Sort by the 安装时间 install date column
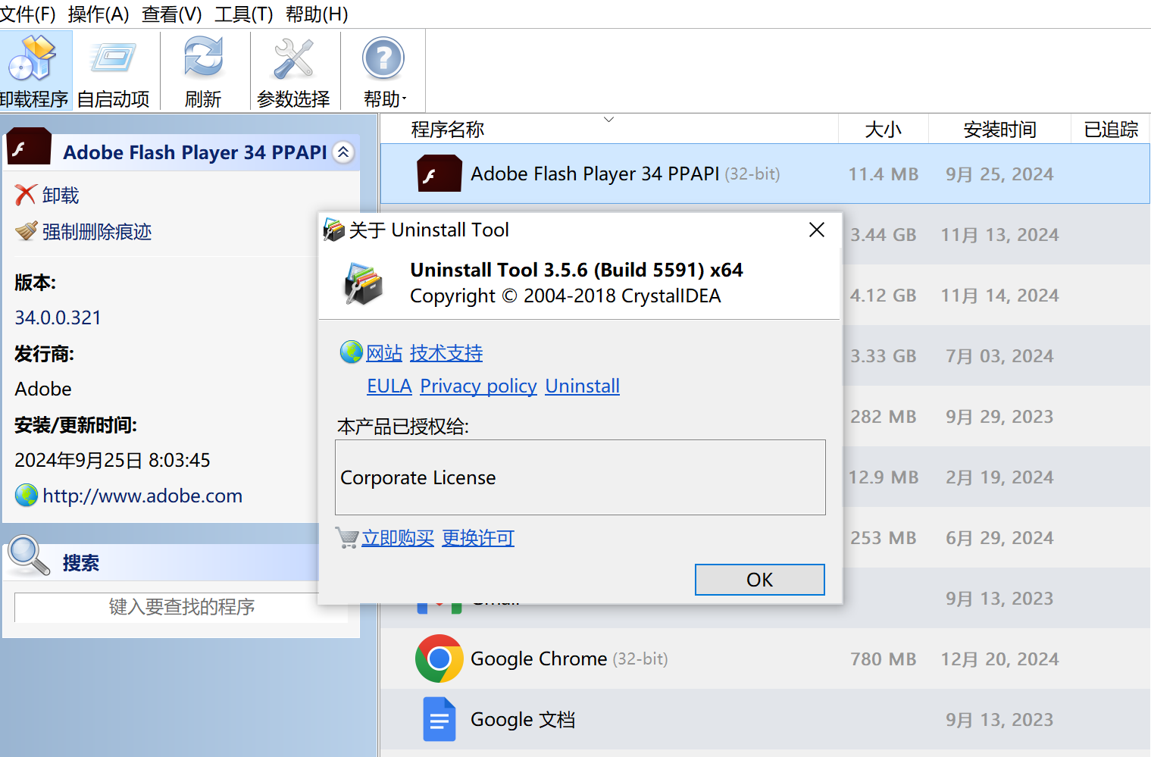Viewport: 1151px width, 757px height. click(x=1000, y=130)
